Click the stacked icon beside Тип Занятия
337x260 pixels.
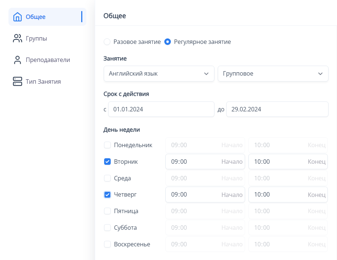17,82
